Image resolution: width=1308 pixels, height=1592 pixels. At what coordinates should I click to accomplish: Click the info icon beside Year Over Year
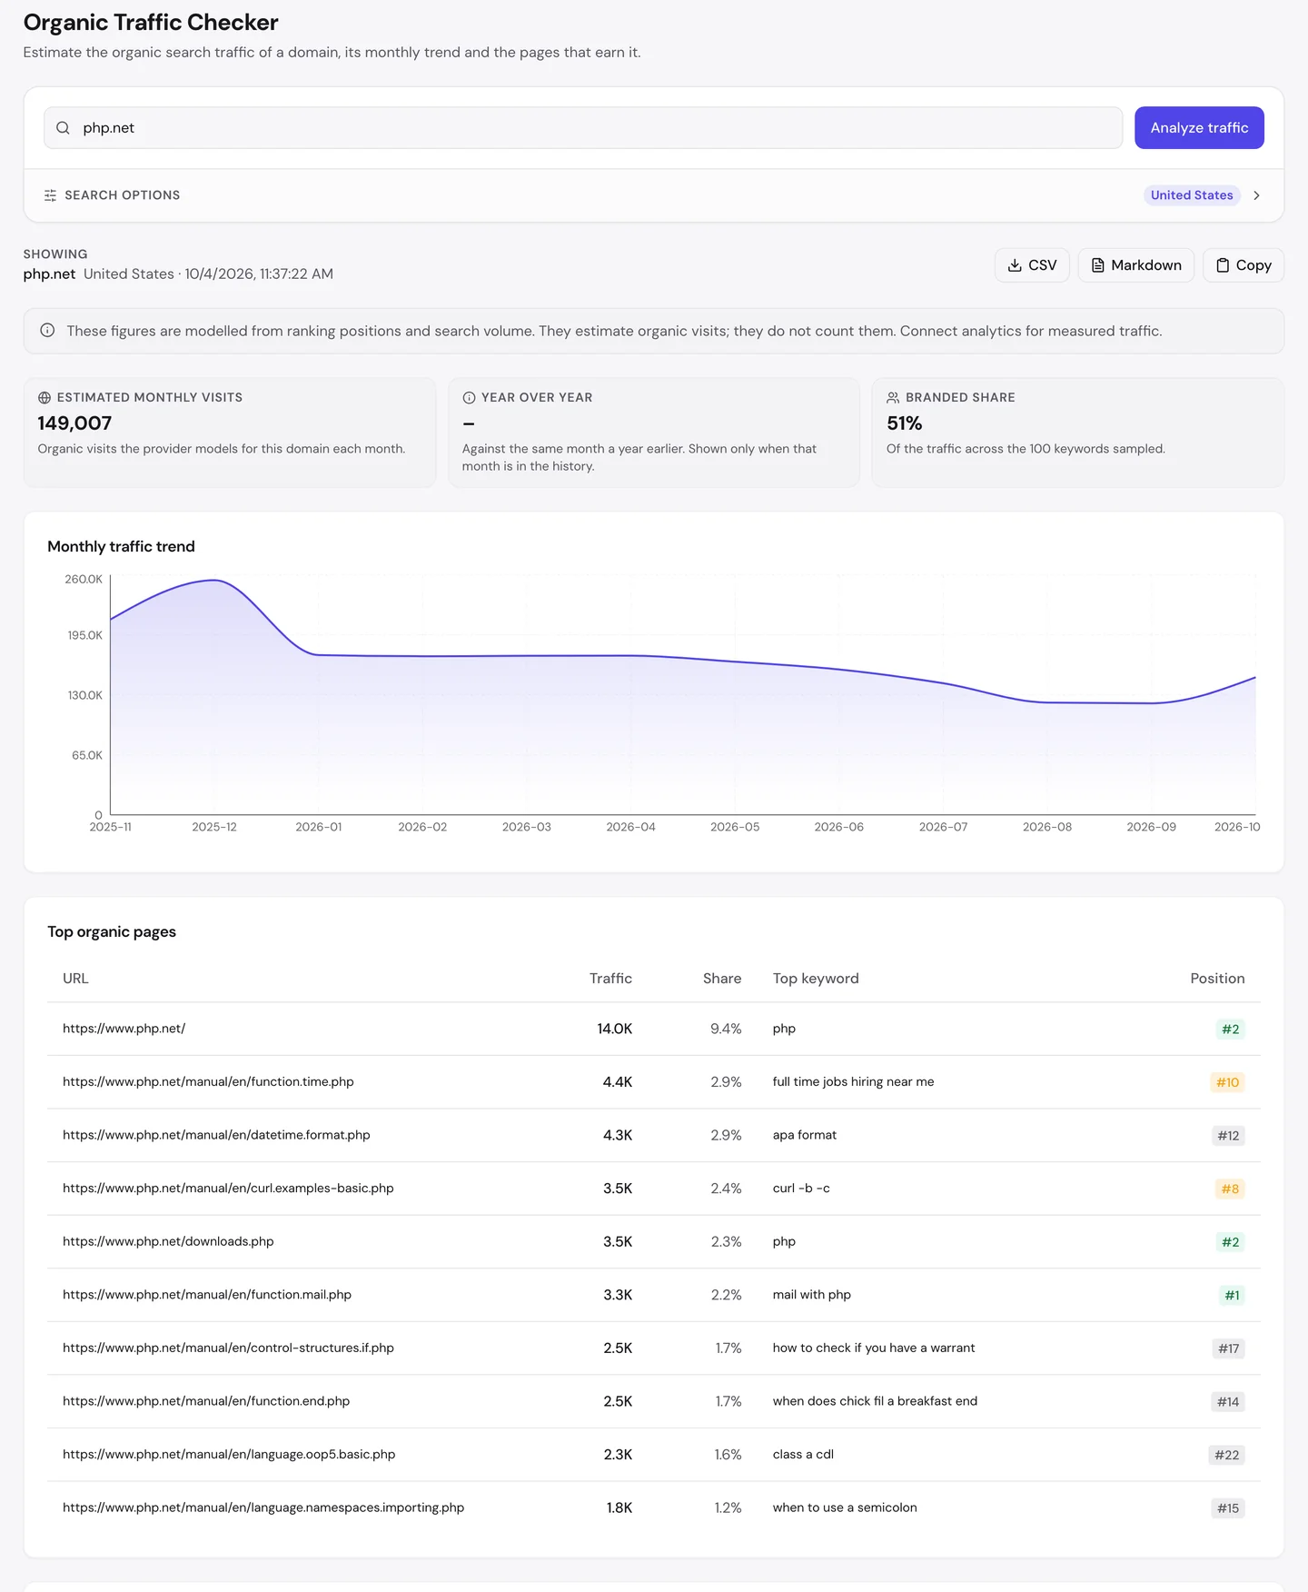pos(469,398)
